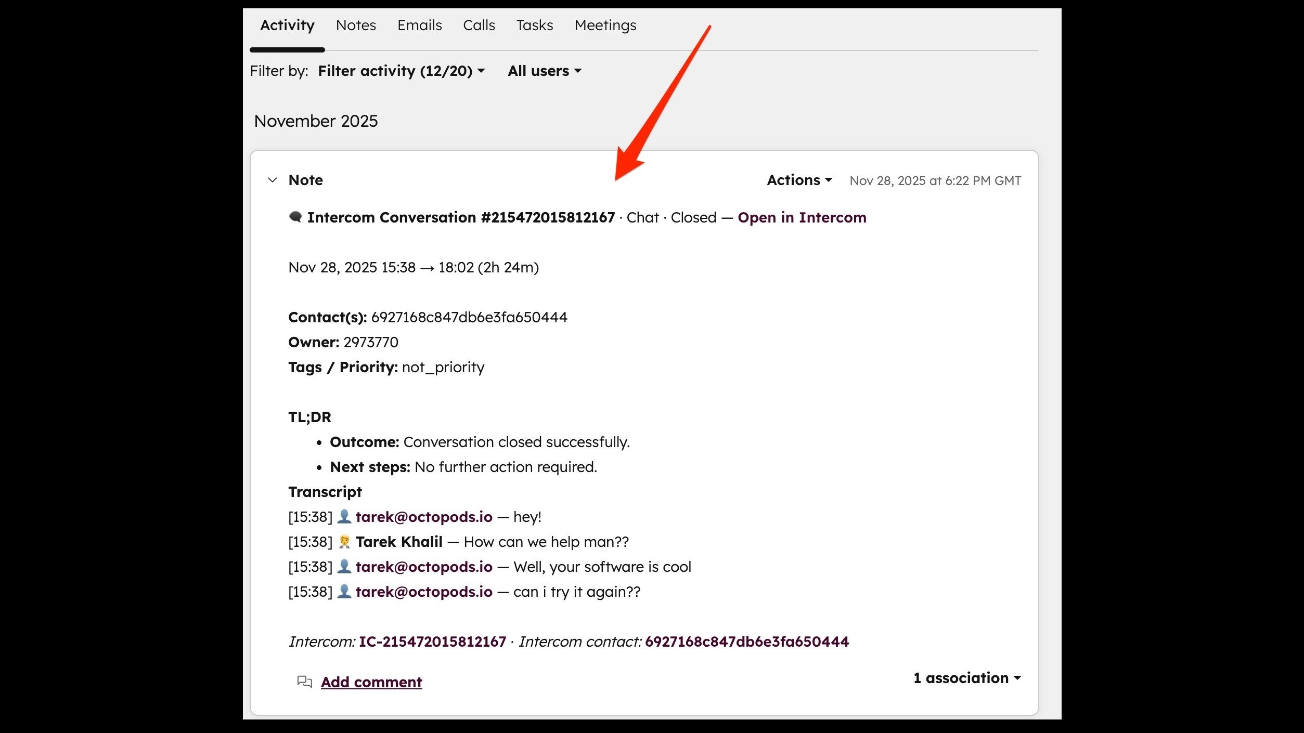Screen dimensions: 1304x733
Task: Switch to the Emails tab
Action: click(x=419, y=25)
